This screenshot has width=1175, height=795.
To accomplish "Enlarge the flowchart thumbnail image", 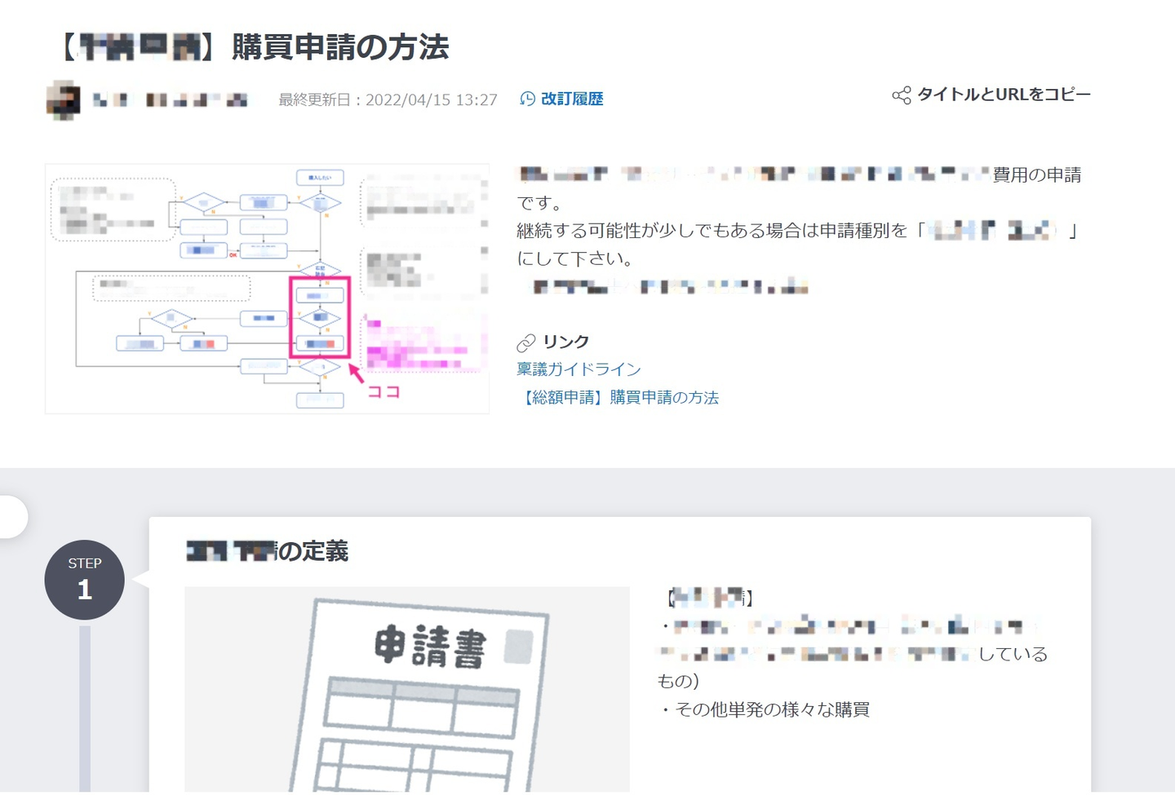I will click(x=267, y=289).
